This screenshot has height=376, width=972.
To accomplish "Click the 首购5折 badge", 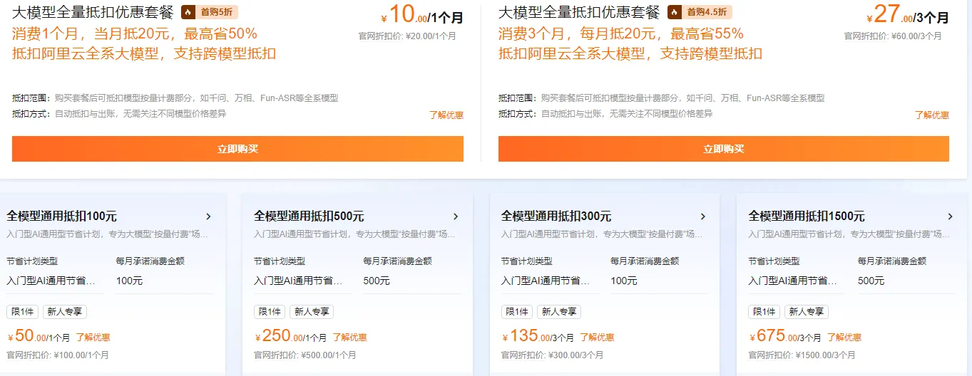I will tap(210, 12).
